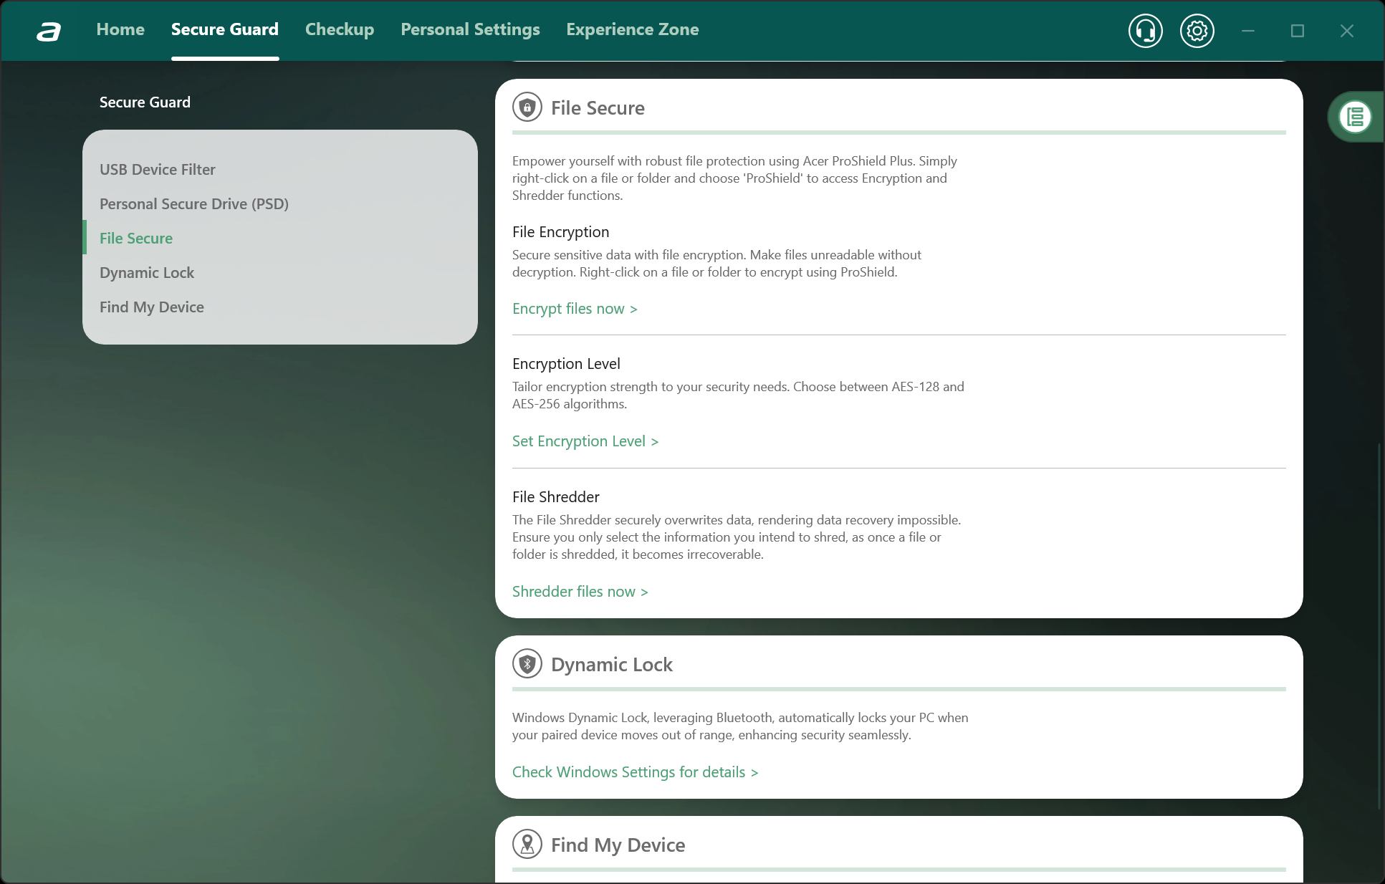Open Check Windows Settings for details link

635,772
